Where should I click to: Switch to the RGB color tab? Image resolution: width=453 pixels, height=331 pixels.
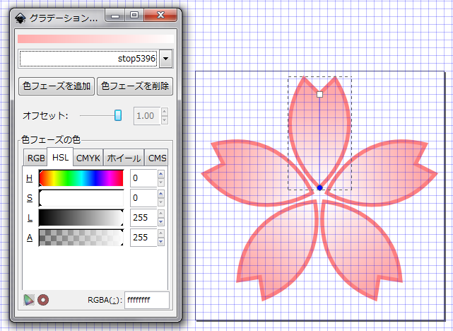pyautogui.click(x=34, y=158)
